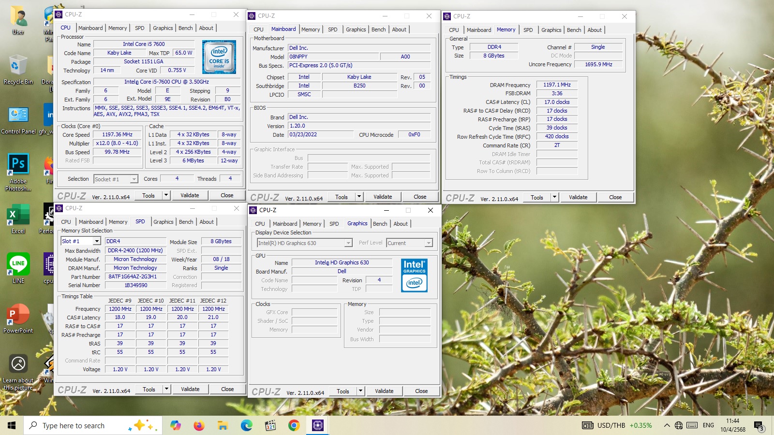774x435 pixels.
Task: Click the ENG language indicator
Action: click(x=708, y=425)
